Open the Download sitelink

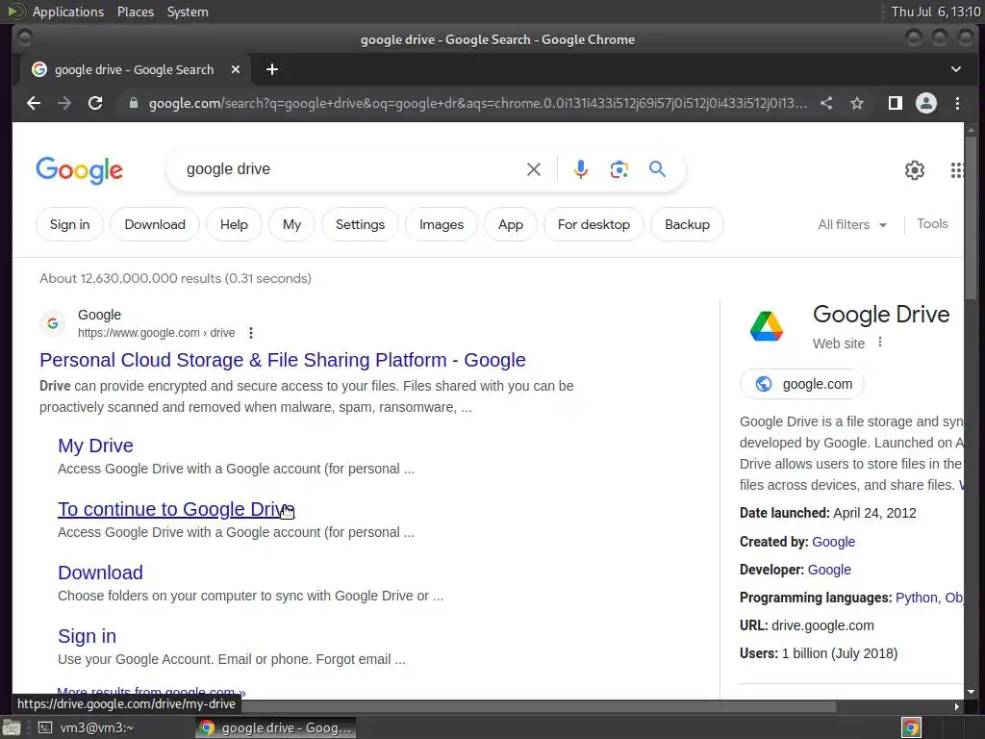point(100,573)
